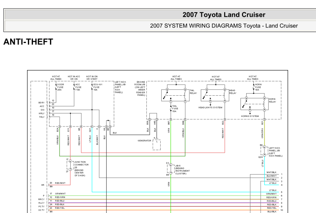Click the WHT/BLK label at right pin 1
The height and width of the screenshot is (213, 316).
point(272,173)
